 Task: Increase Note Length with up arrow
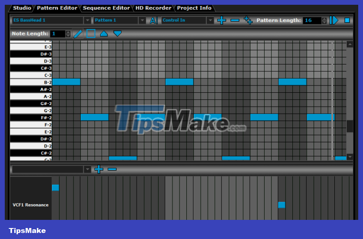tap(68, 32)
